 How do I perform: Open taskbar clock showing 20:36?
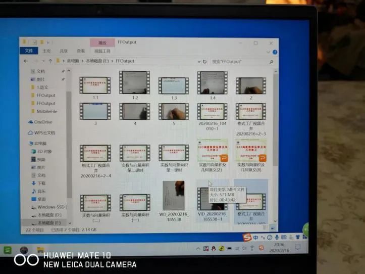279,248
